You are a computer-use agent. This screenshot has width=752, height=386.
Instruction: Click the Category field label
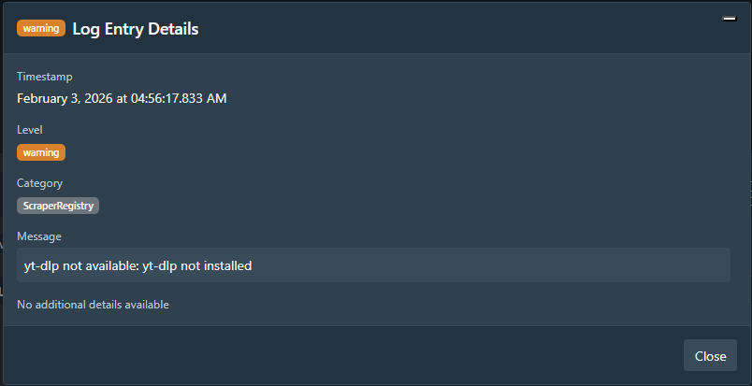39,183
